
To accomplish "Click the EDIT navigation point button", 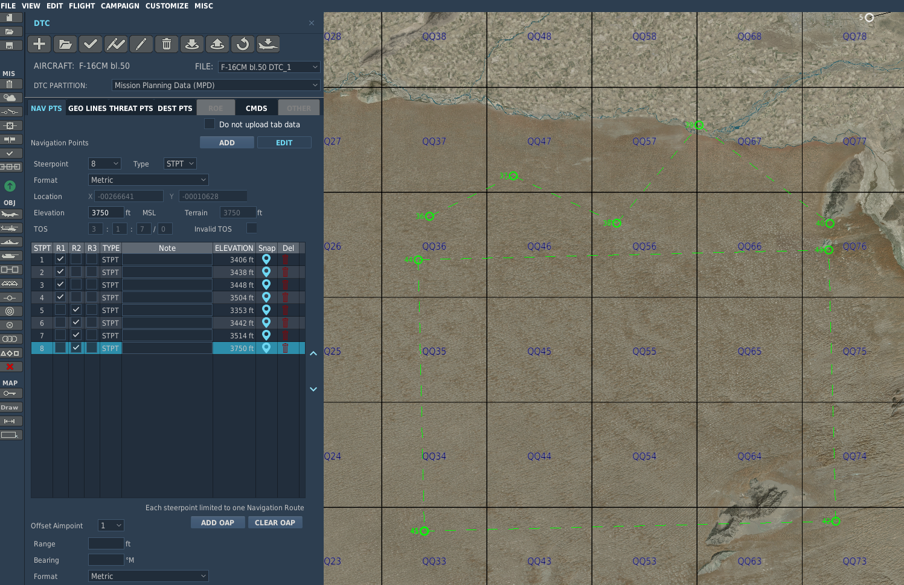I will (284, 142).
